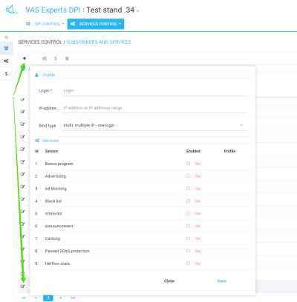Enable the Ad blocking service checkbox

[x=188, y=188]
